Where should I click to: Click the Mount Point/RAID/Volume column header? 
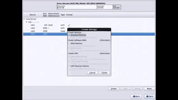pyautogui.click(x=54, y=15)
